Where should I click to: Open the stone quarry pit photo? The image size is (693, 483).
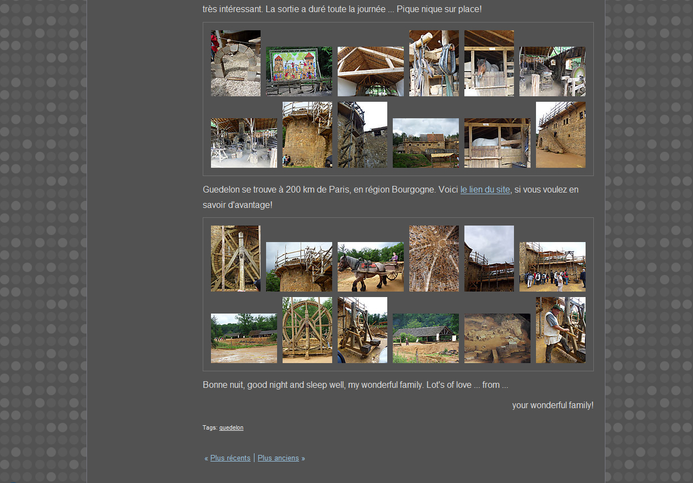[497, 338]
